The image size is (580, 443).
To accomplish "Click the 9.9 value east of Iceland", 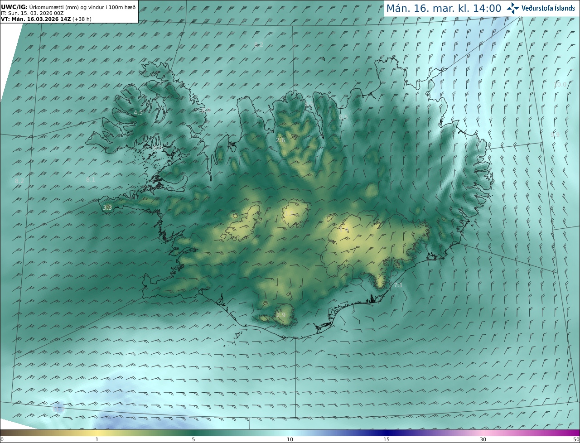I will [x=555, y=135].
